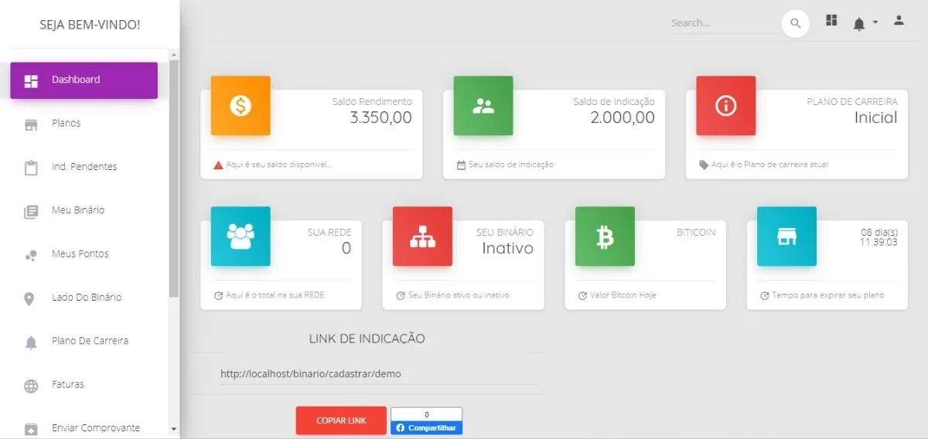Screen dimensions: 928x439
Task: Click the red info Plano de Carreira icon
Action: coord(725,106)
